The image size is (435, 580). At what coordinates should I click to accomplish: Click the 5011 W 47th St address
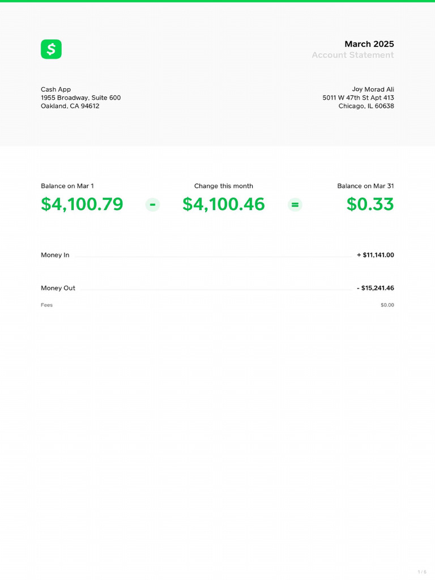[358, 97]
